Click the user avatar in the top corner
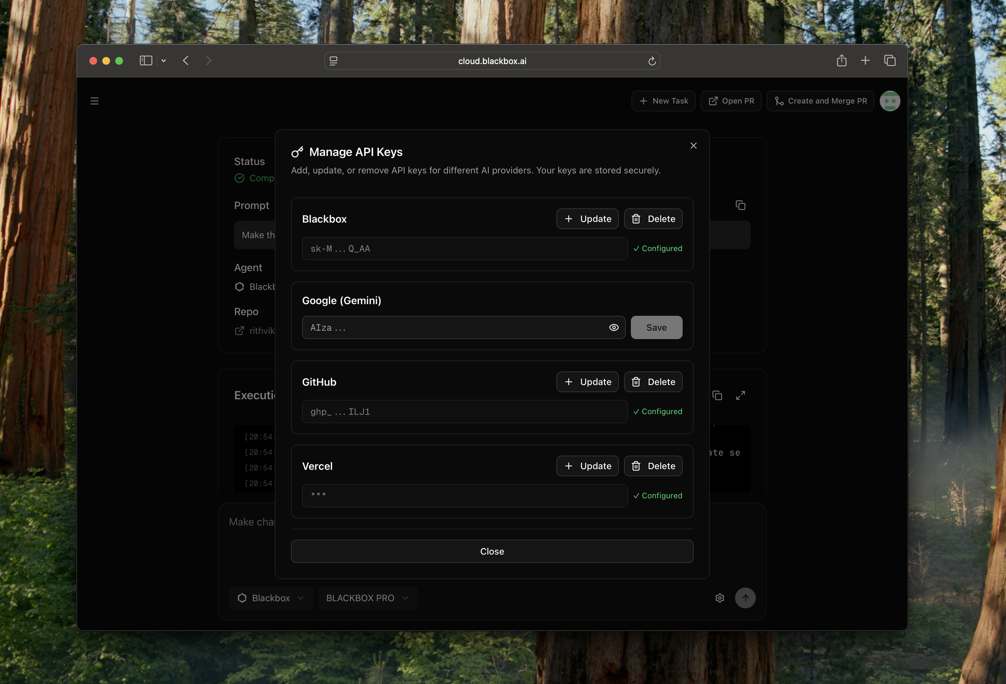 [890, 101]
